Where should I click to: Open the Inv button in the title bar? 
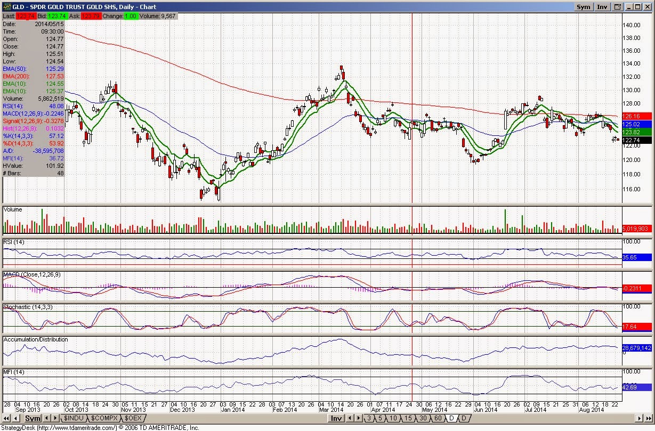[602, 7]
